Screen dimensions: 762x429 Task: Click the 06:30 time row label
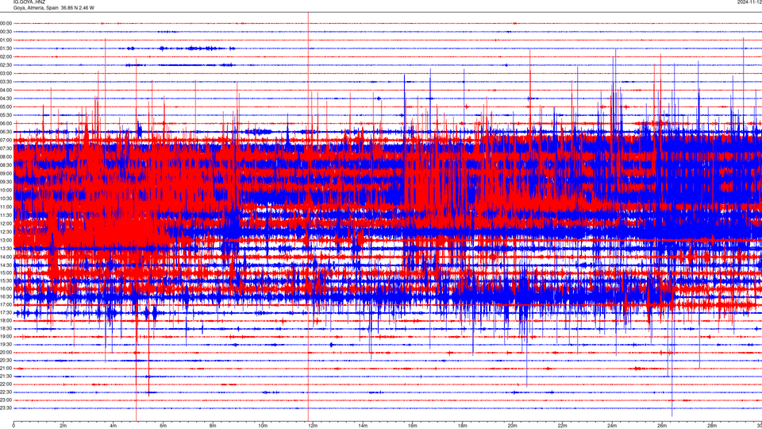coord(6,132)
